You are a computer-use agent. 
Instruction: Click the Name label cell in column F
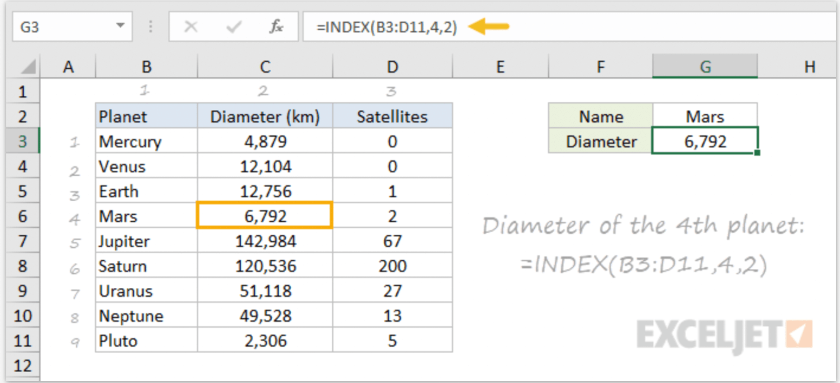click(x=601, y=116)
